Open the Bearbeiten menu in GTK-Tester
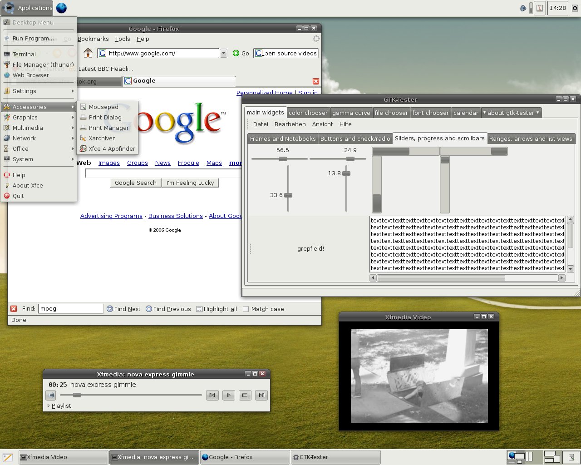Image resolution: width=581 pixels, height=465 pixels. (x=290, y=124)
